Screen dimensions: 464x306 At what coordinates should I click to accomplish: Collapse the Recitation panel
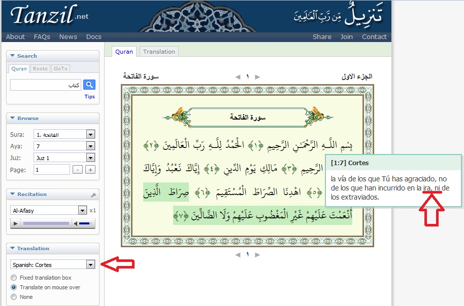point(12,194)
